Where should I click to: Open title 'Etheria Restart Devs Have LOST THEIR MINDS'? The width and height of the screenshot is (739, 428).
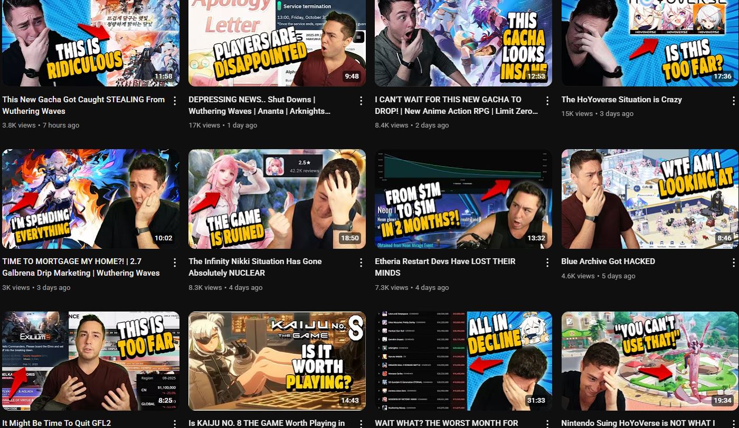coord(445,267)
